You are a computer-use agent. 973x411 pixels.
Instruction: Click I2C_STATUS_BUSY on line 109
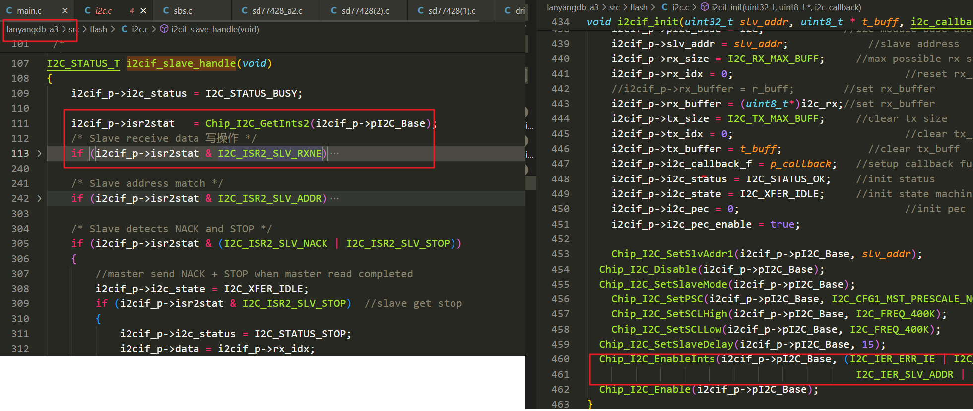click(x=251, y=93)
